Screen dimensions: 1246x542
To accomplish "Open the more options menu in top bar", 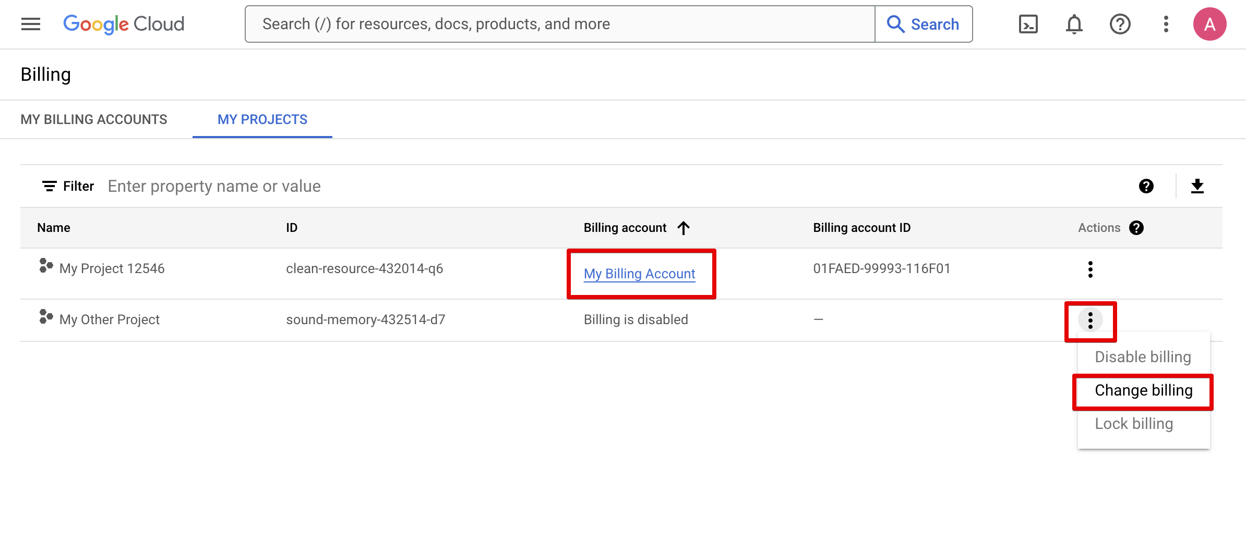I will [1165, 24].
